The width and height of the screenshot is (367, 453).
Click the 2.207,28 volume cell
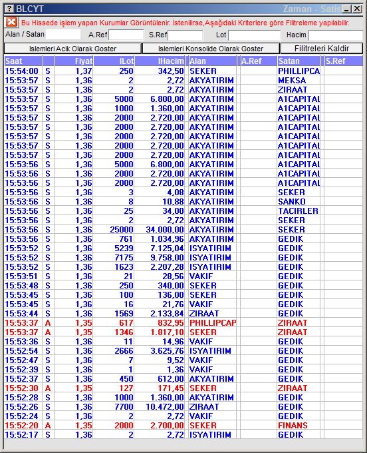click(160, 267)
